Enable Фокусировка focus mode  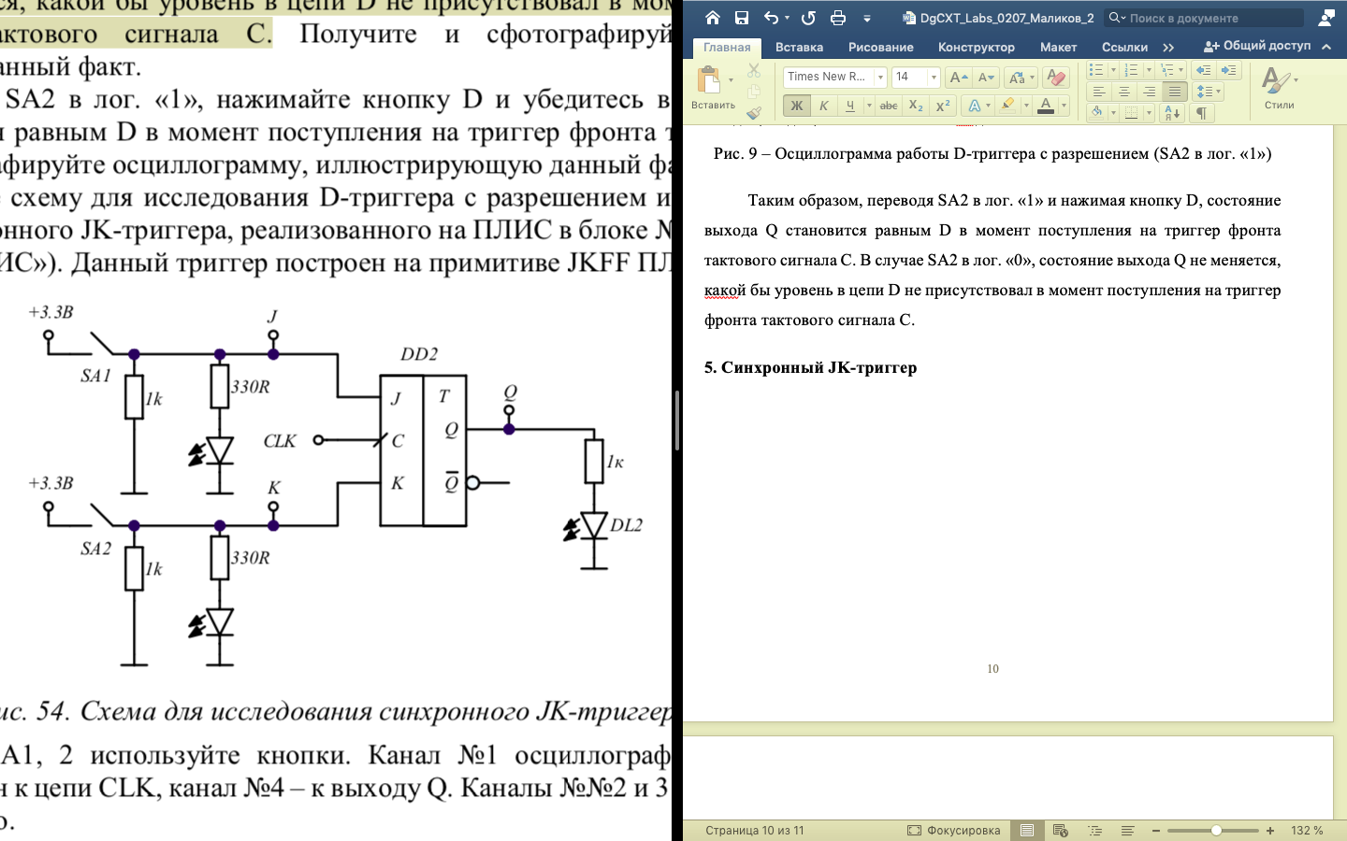pyautogui.click(x=954, y=830)
